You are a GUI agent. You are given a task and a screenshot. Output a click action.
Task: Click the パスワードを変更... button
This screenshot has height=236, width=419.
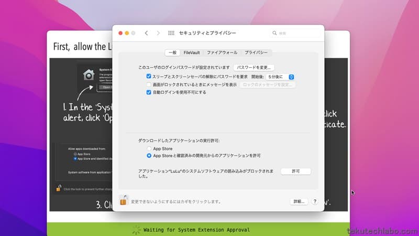coord(254,68)
